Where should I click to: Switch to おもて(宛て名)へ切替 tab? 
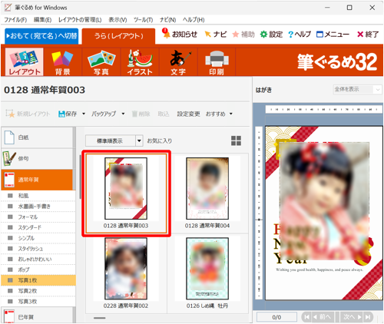coord(41,36)
